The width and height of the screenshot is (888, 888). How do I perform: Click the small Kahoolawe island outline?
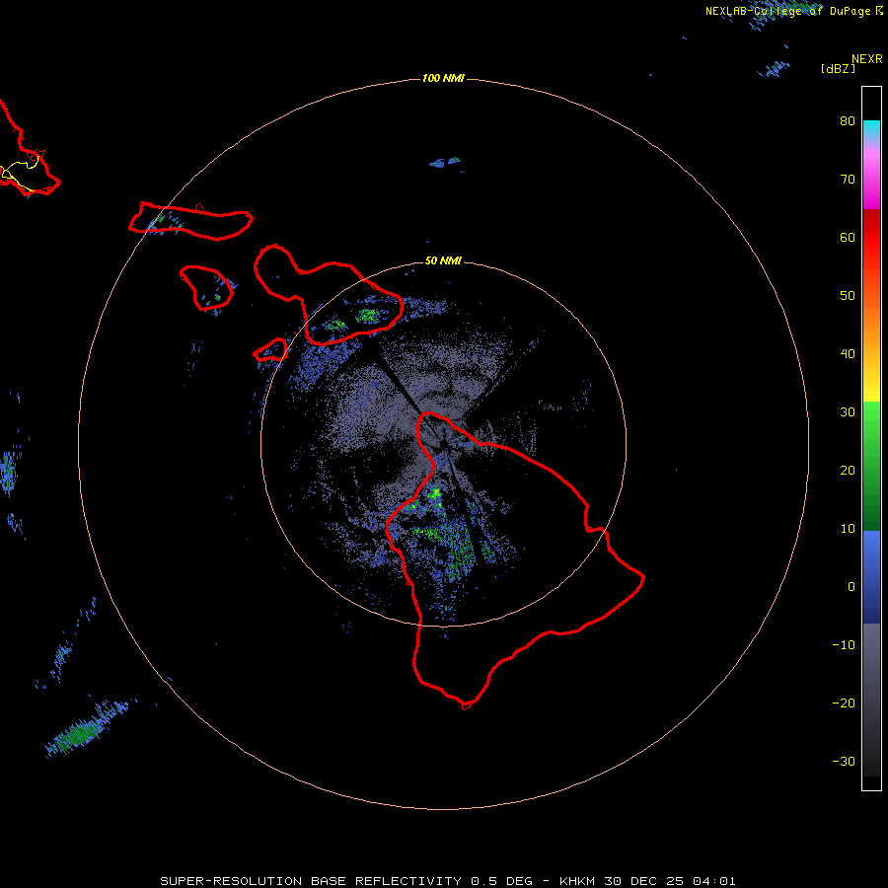coord(270,350)
